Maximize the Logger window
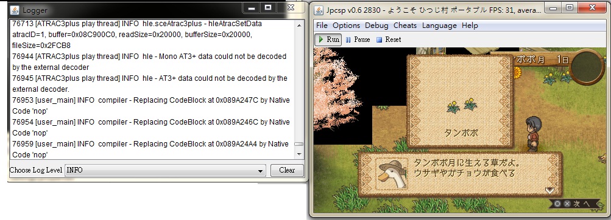The image size is (611, 220). point(267,8)
